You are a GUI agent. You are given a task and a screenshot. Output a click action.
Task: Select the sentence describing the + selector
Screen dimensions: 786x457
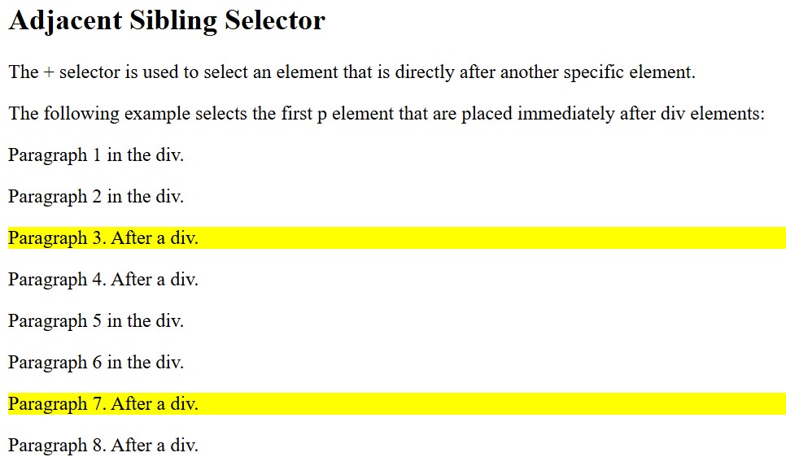(352, 72)
